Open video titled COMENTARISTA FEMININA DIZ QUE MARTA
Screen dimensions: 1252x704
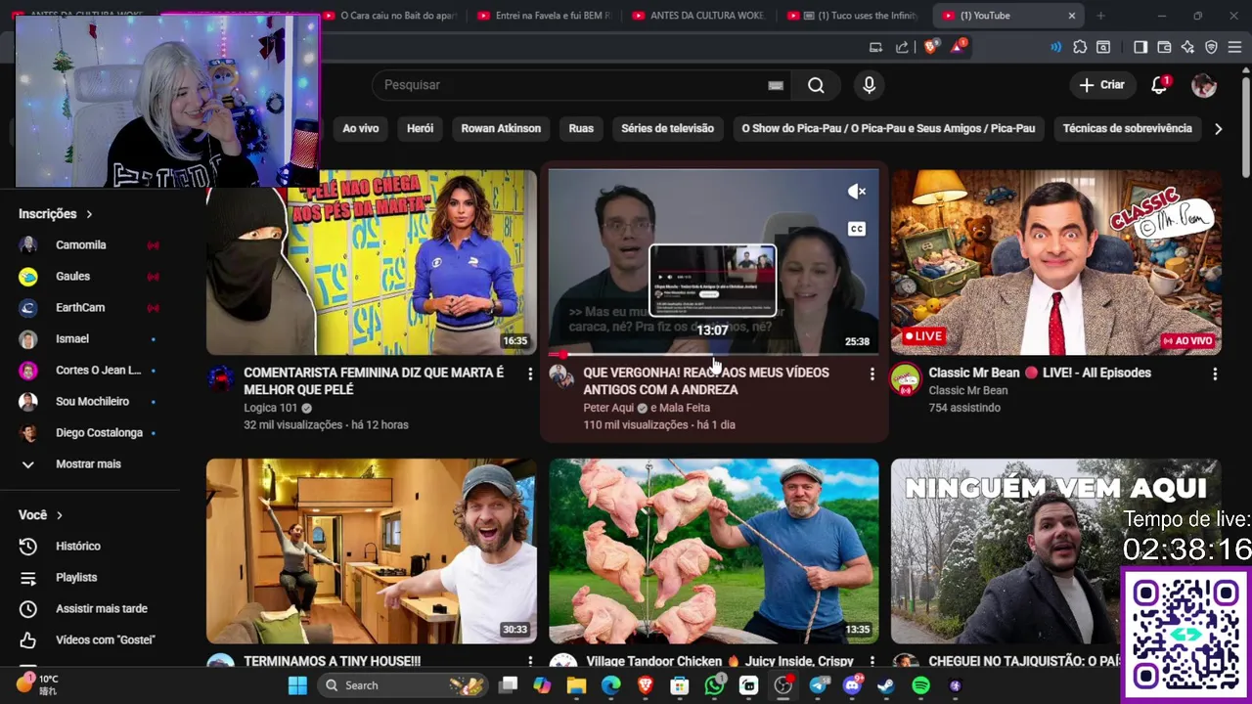(x=374, y=380)
